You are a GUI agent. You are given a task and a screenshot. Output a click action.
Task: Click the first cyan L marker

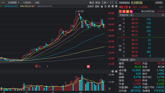[x=40, y=66]
